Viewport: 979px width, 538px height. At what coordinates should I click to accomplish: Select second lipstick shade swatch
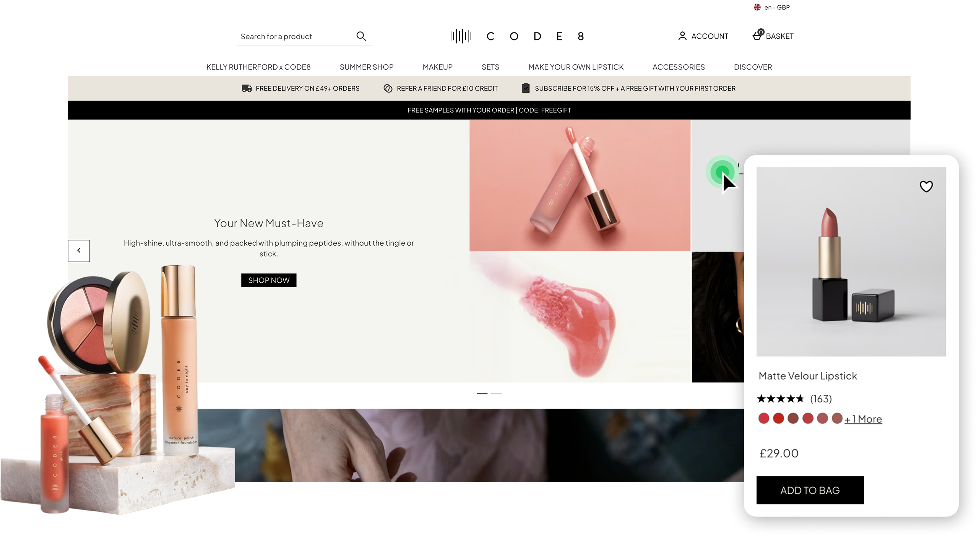(x=778, y=418)
